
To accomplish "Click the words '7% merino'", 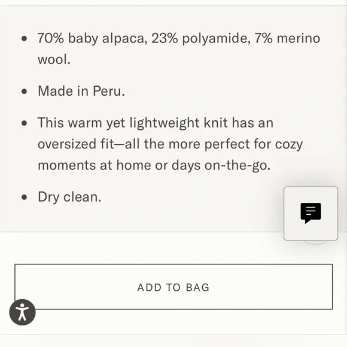I will point(287,38).
